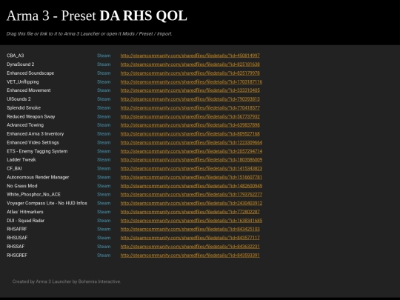Open the Workshop link for DynaSound 2
Screen dimensions: 400x300
(x=190, y=64)
